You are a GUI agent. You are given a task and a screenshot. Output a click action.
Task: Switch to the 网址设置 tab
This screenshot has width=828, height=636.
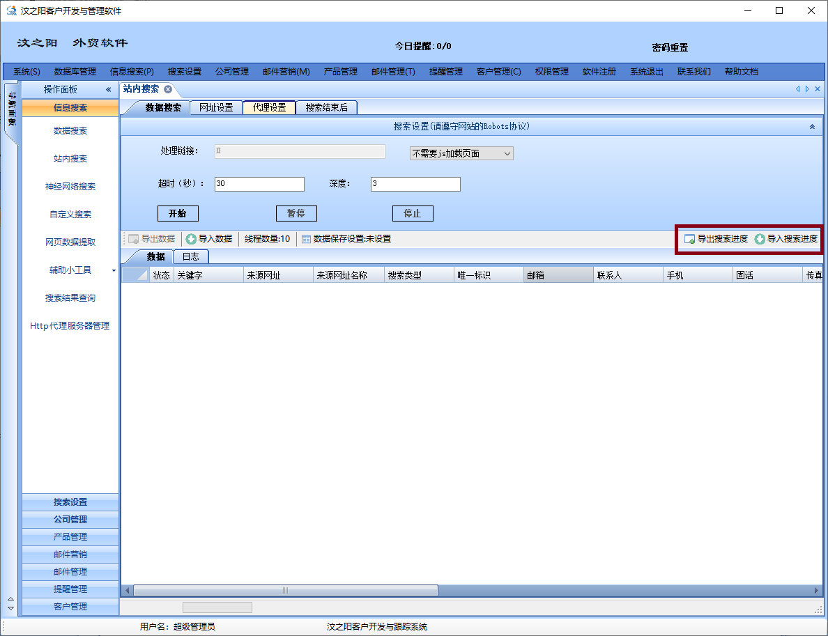tap(216, 107)
